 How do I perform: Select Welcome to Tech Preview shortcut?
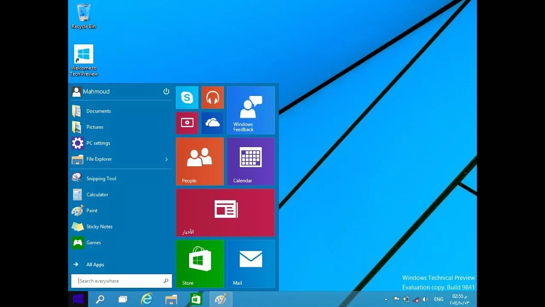tap(83, 61)
